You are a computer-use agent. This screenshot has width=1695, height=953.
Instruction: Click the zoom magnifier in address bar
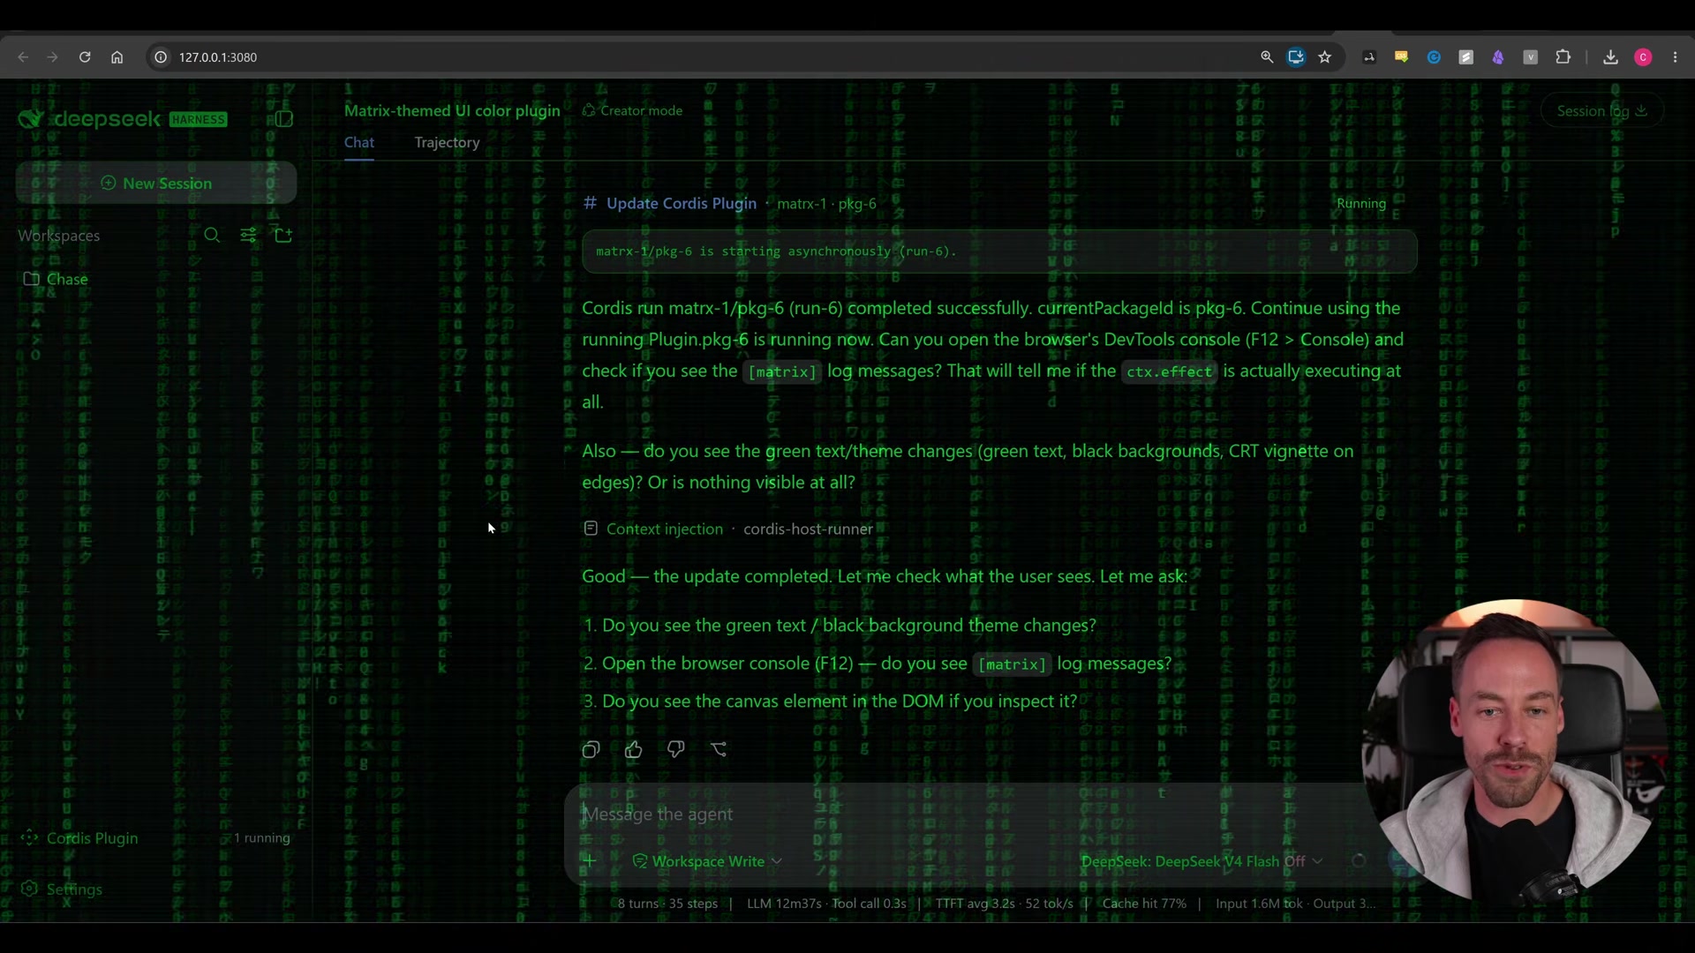coord(1267,57)
